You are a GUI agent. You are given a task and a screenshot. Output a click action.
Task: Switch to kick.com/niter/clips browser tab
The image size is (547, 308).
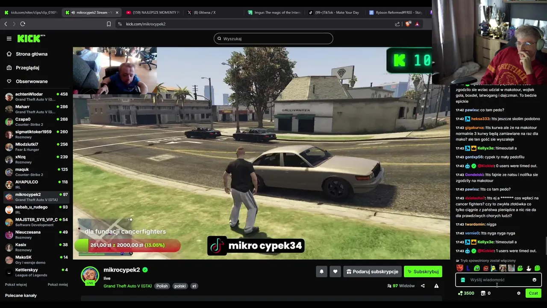31,12
